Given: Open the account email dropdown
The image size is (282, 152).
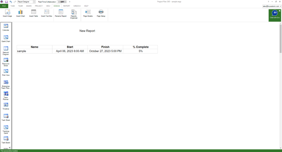Looking at the screenshot, I should point(272,6).
